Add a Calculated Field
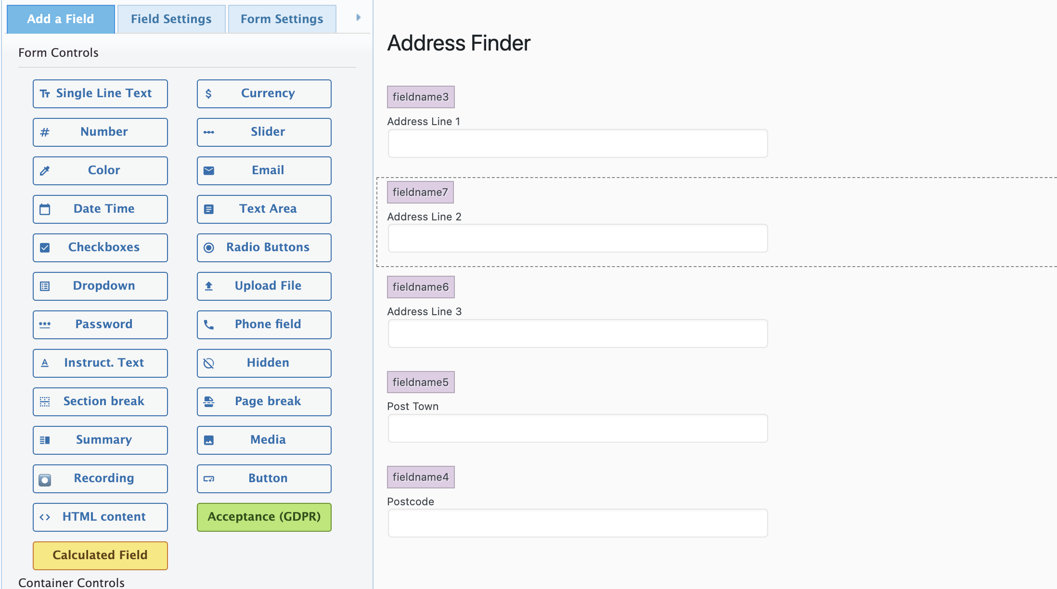 pos(100,555)
